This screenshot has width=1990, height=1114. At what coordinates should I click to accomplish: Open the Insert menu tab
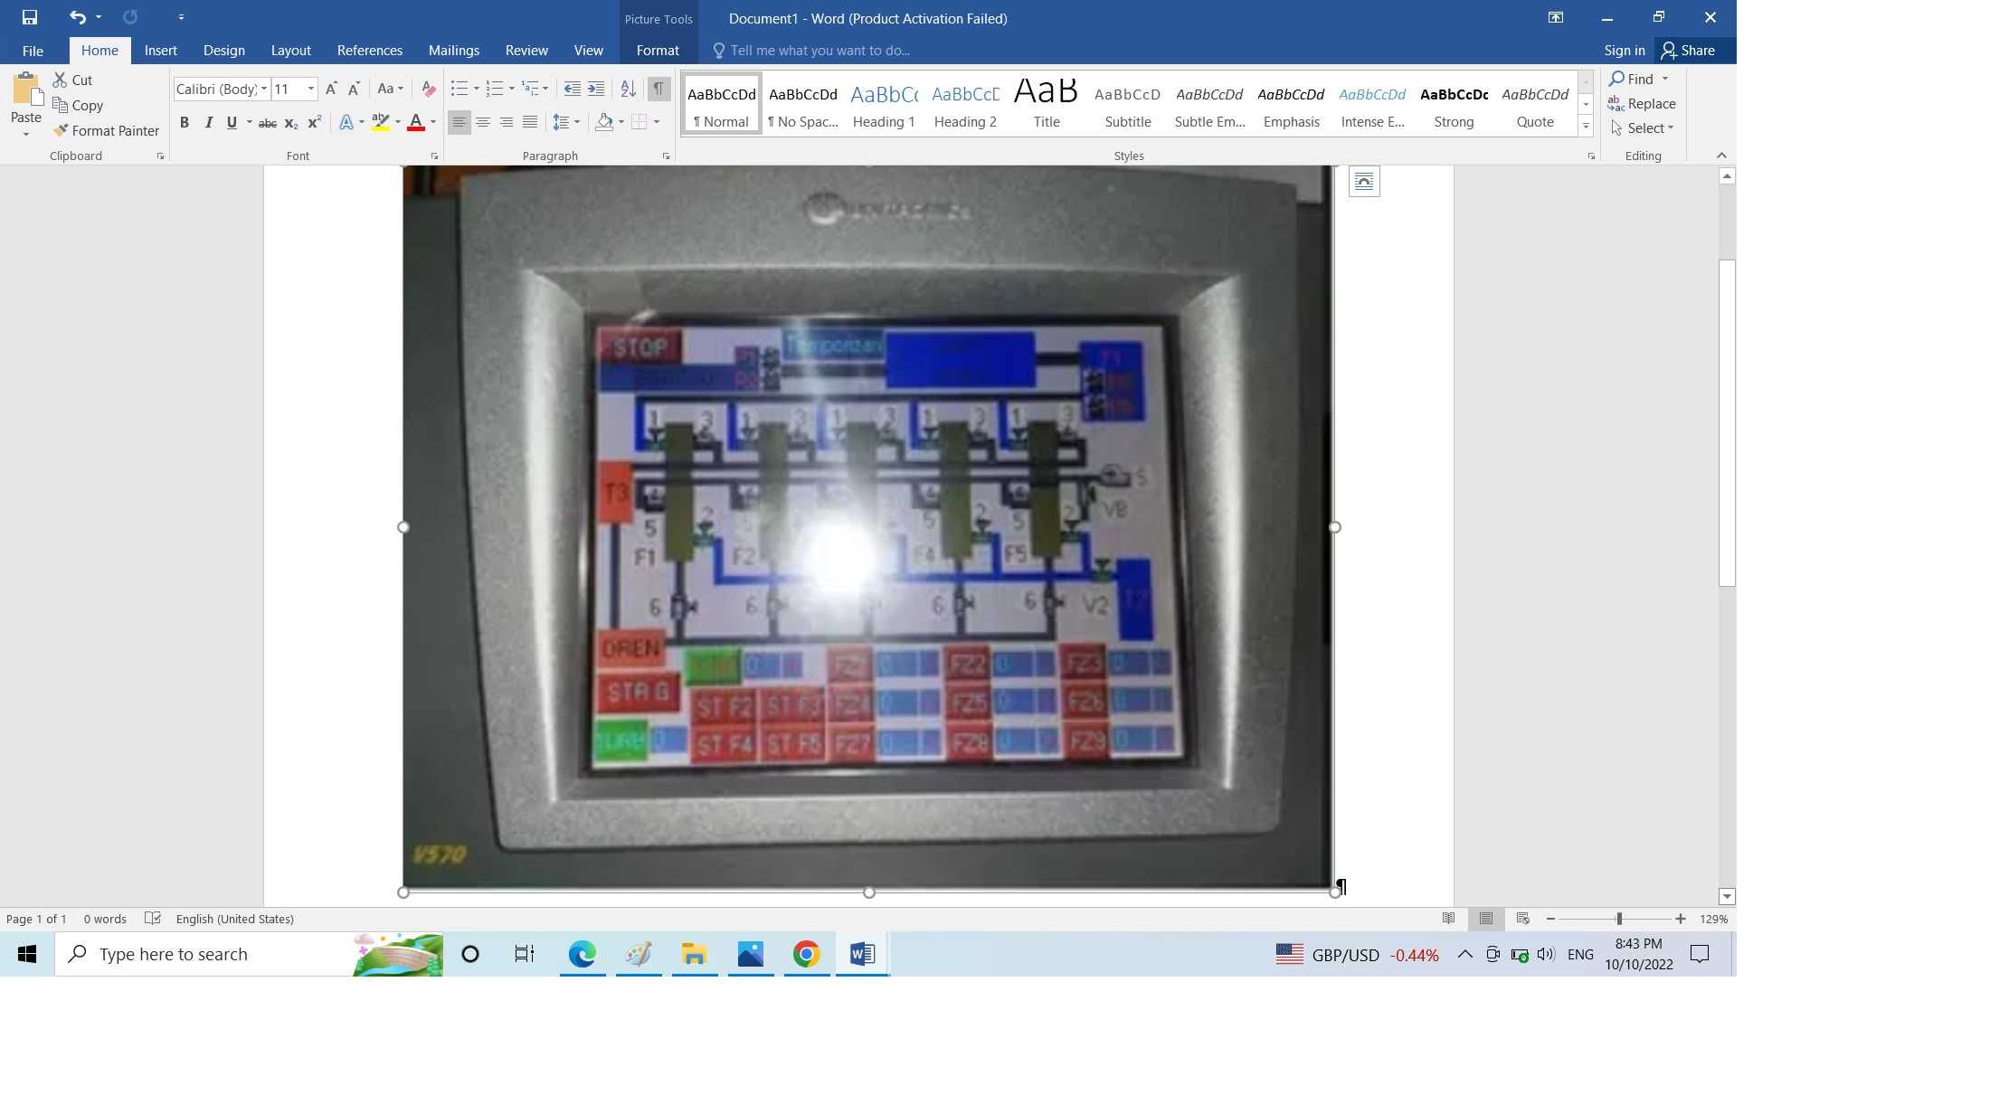161,49
